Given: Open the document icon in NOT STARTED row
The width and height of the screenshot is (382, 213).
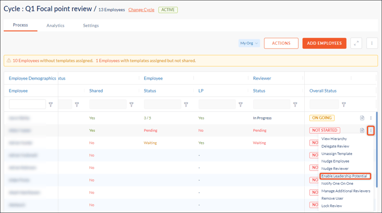Looking at the screenshot, I should [362, 131].
